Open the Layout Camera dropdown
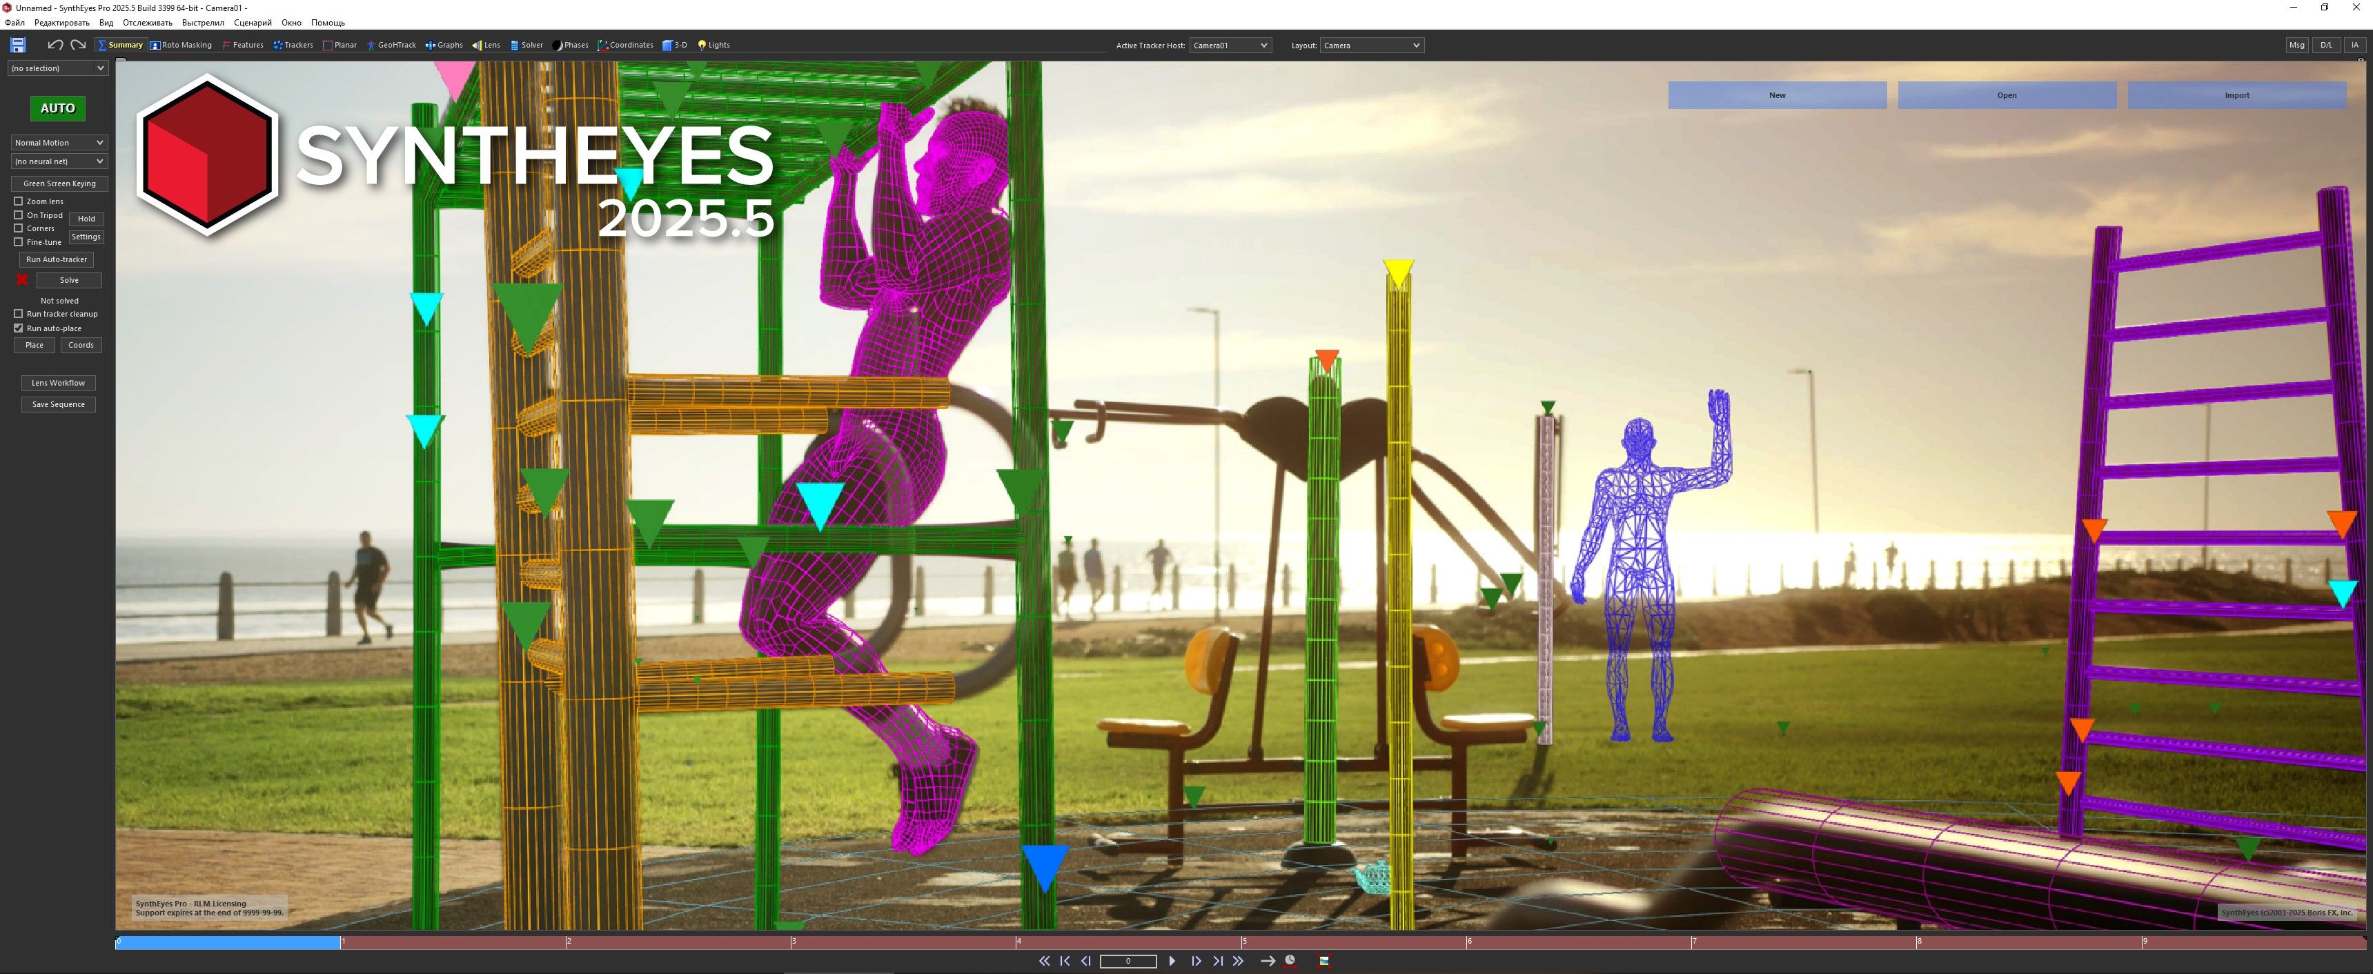 [1372, 45]
